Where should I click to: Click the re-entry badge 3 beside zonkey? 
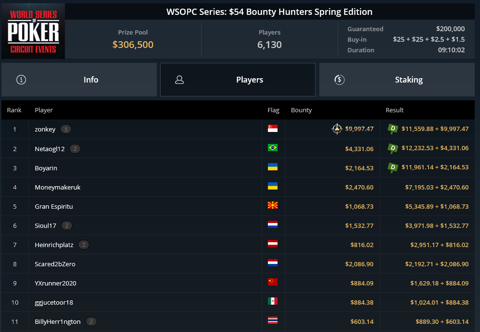(65, 129)
